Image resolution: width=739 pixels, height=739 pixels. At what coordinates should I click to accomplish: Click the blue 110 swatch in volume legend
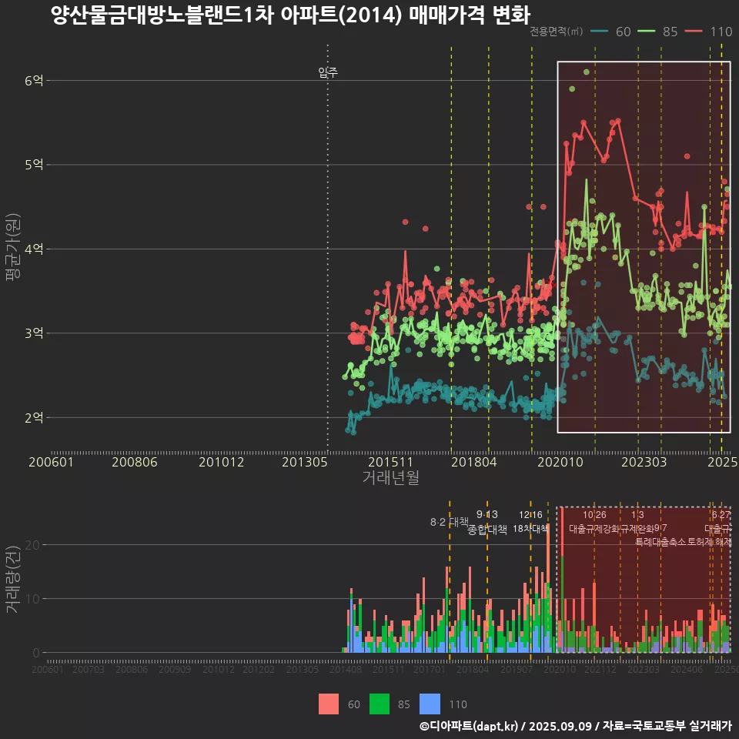[430, 704]
